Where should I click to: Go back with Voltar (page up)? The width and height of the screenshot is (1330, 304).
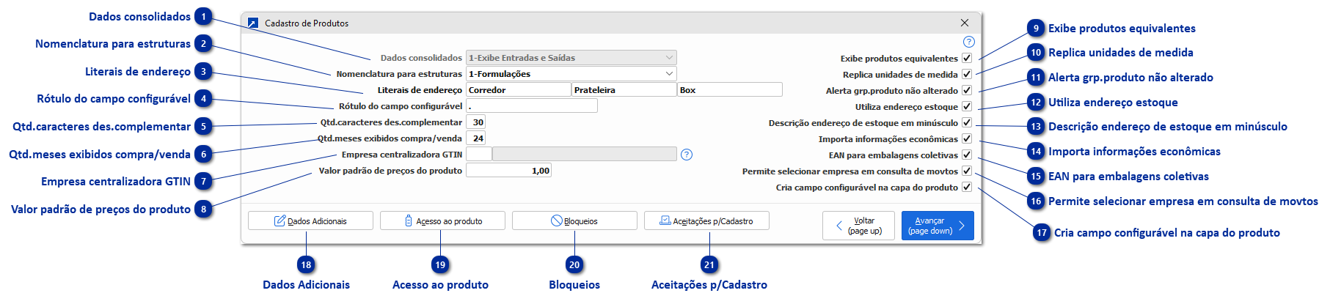(858, 226)
